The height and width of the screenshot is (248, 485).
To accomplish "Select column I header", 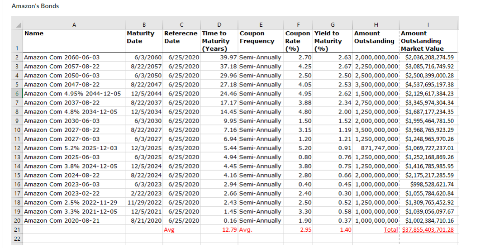I will 428,25.
